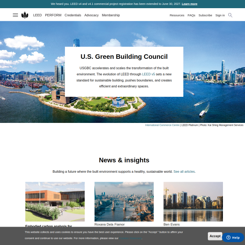The image size is (245, 245).
Task: Open the International Commerce Centre caption link
Action: coord(162,125)
